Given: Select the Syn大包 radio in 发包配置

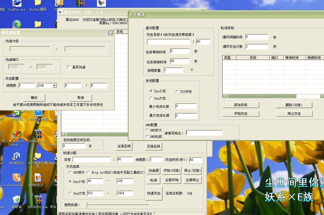Looking at the screenshot, I should coord(151,98).
